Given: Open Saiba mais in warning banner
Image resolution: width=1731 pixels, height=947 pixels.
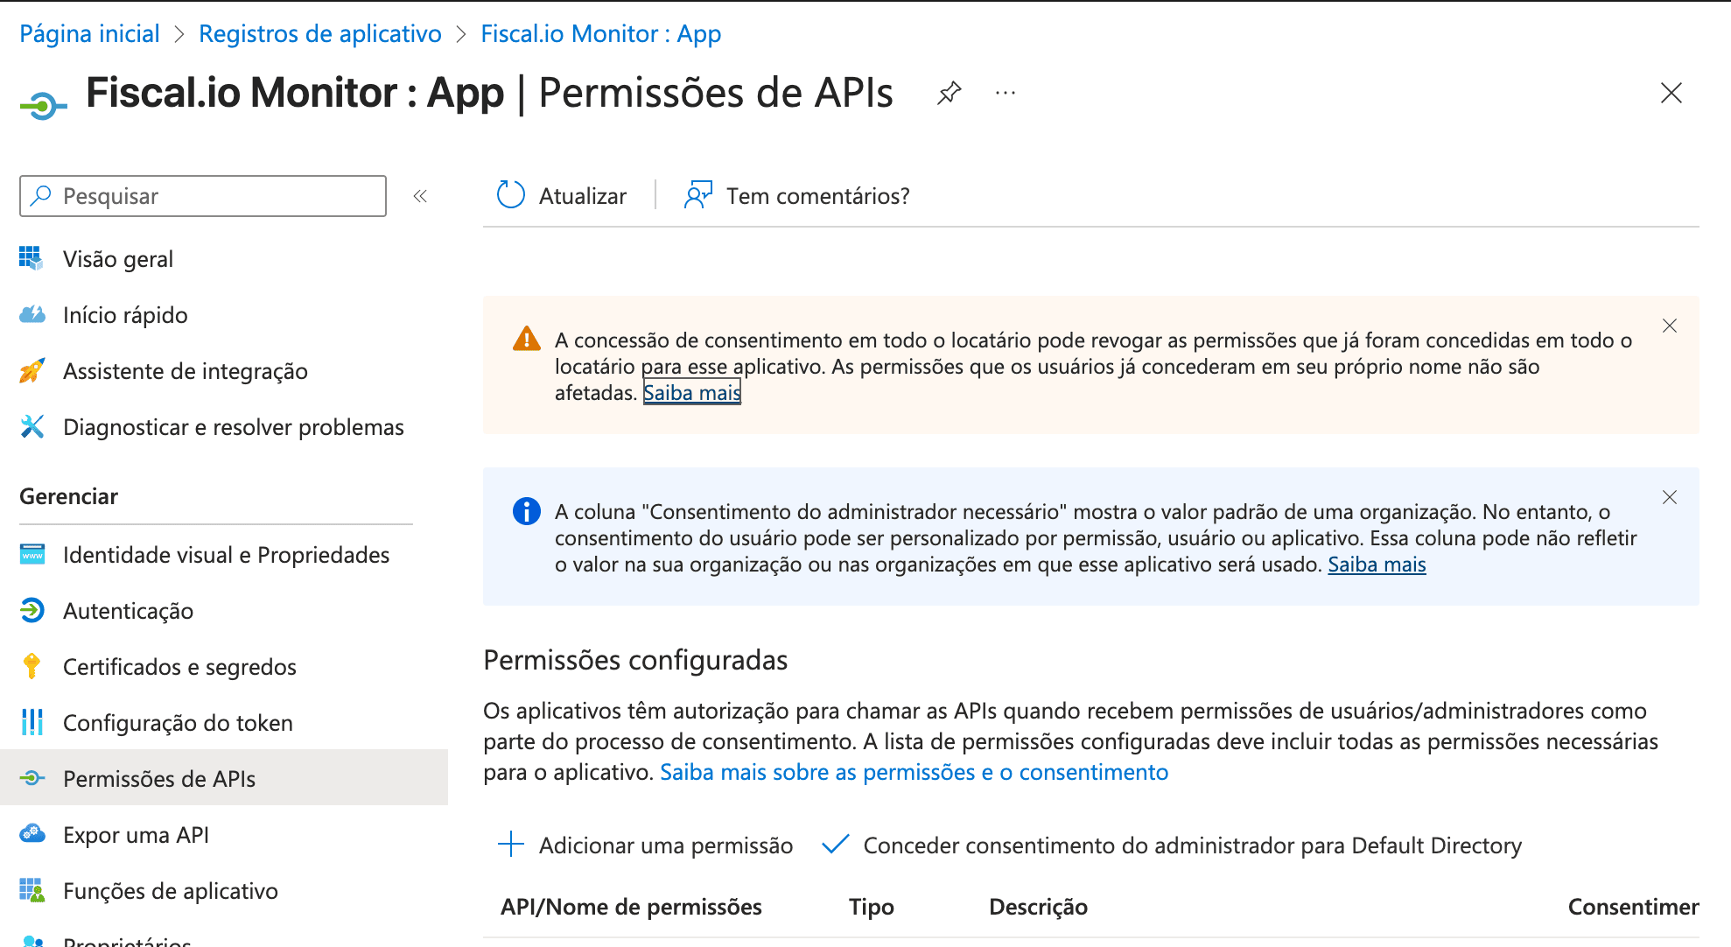Looking at the screenshot, I should click(x=692, y=392).
